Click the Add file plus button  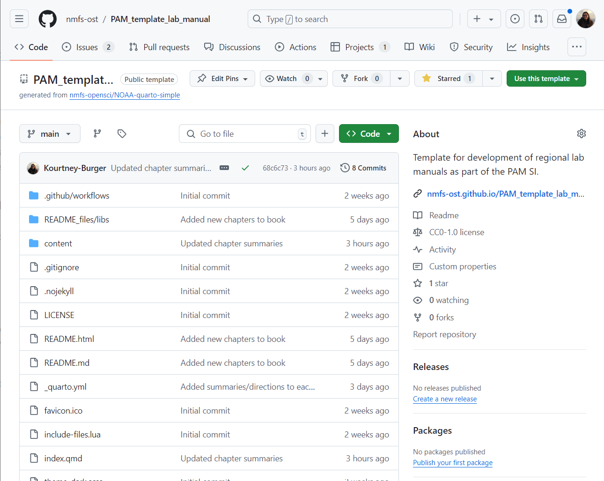[324, 133]
